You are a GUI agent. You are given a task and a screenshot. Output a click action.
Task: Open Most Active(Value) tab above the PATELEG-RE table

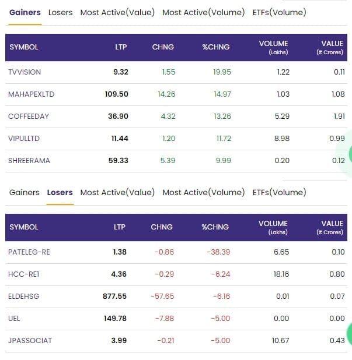[117, 192]
